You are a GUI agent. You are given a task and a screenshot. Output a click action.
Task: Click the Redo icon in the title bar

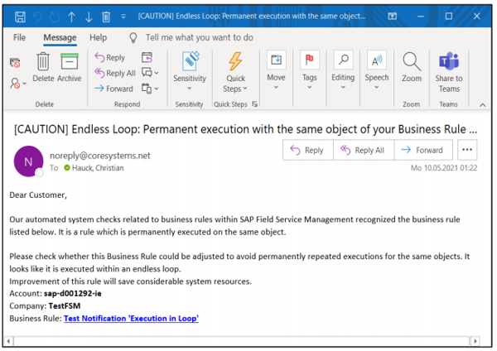[x=55, y=17]
